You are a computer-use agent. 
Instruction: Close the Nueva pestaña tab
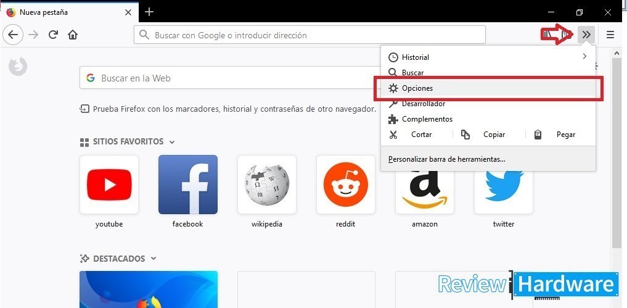(128, 12)
